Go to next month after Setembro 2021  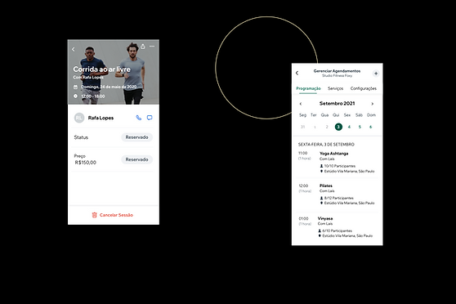tap(373, 104)
